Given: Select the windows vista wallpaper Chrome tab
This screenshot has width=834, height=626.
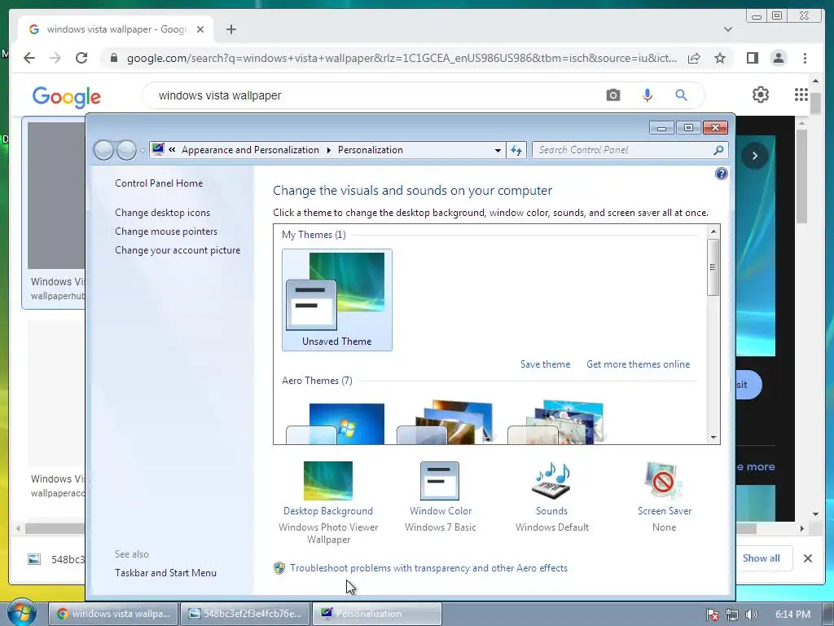Looking at the screenshot, I should coord(116,29).
